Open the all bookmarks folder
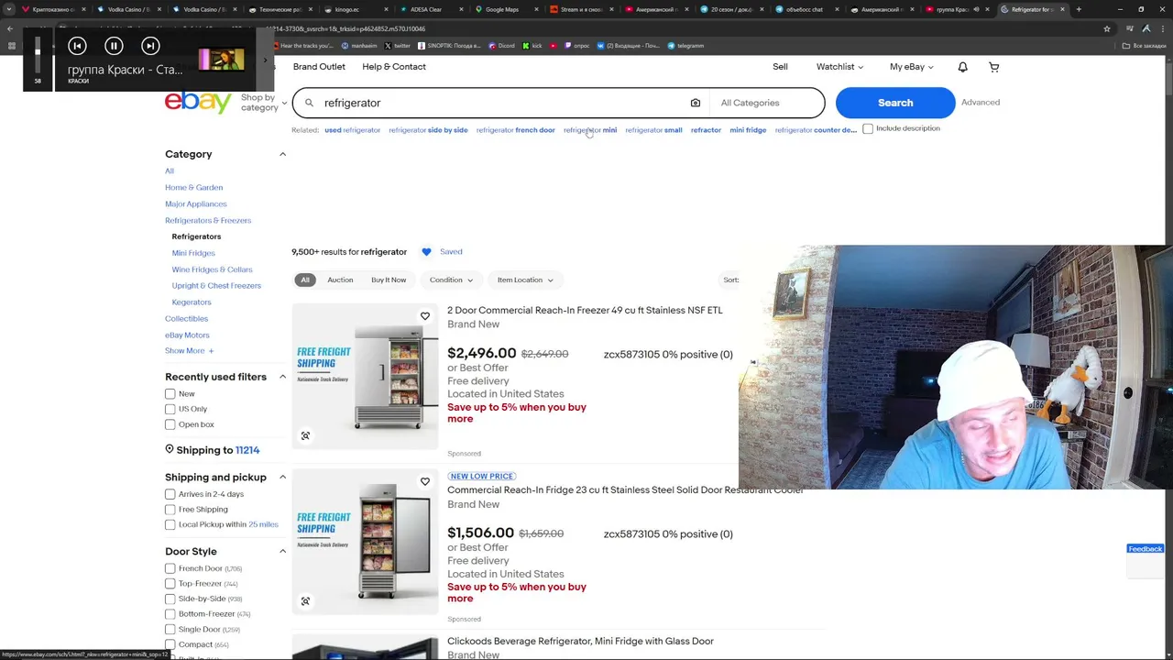The height and width of the screenshot is (660, 1173). tap(1145, 46)
